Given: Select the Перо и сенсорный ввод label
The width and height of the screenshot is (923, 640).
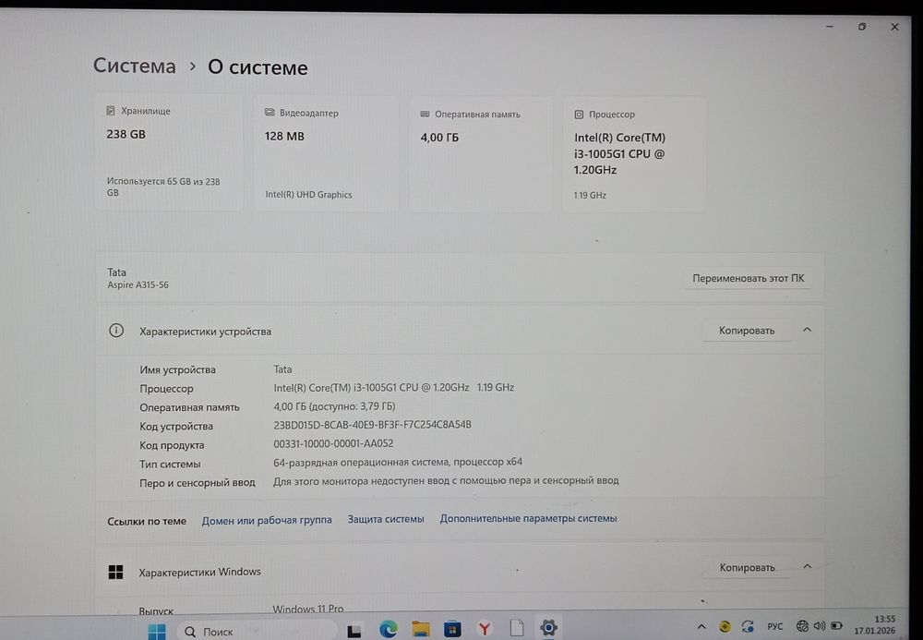Looking at the screenshot, I should 198,483.
